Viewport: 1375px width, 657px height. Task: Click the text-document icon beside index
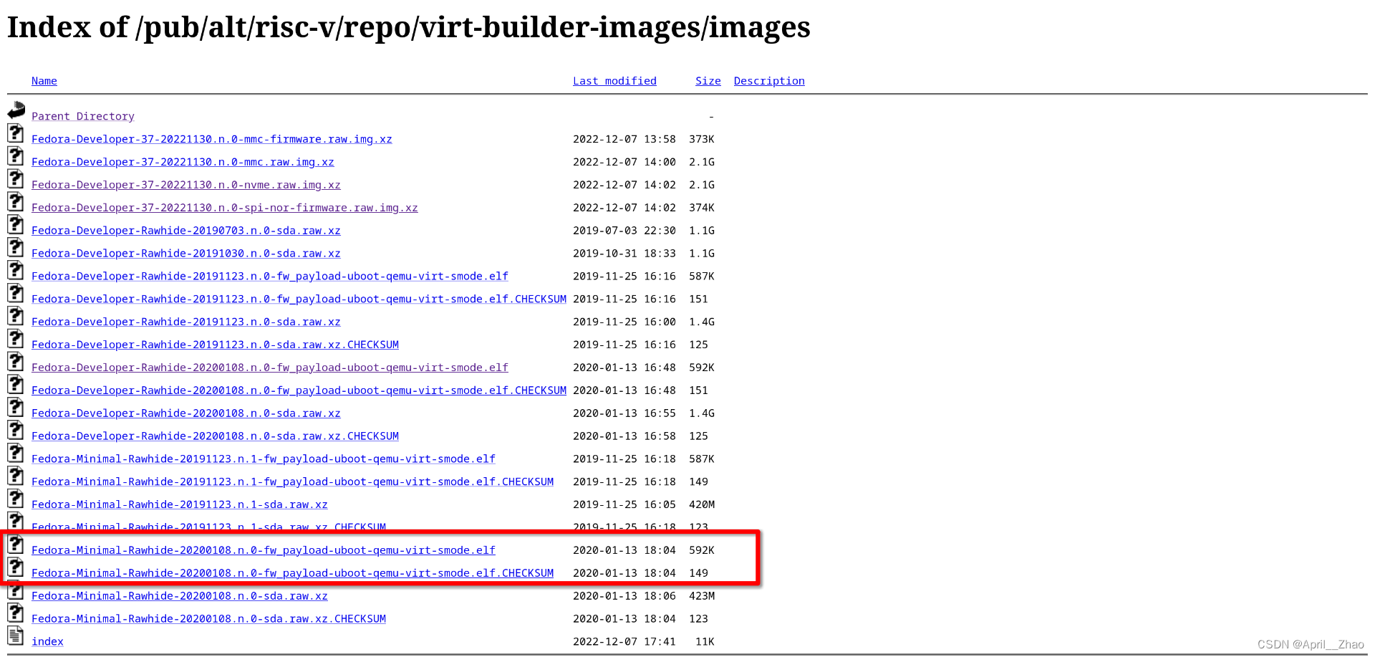point(16,636)
